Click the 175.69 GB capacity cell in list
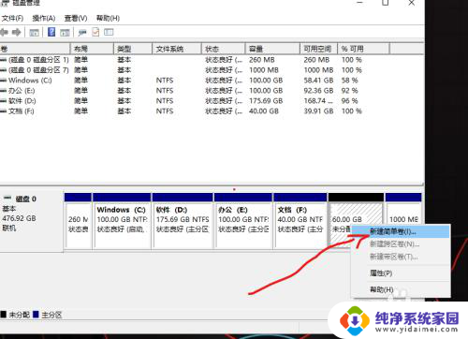This screenshot has width=468, height=339. pos(266,101)
